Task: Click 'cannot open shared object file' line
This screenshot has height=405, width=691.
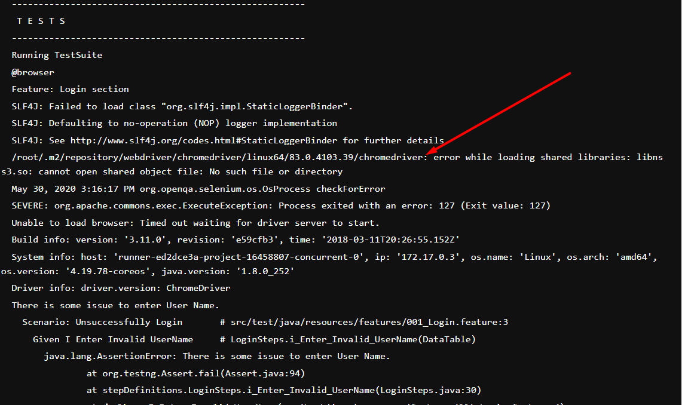Action: 172,171
